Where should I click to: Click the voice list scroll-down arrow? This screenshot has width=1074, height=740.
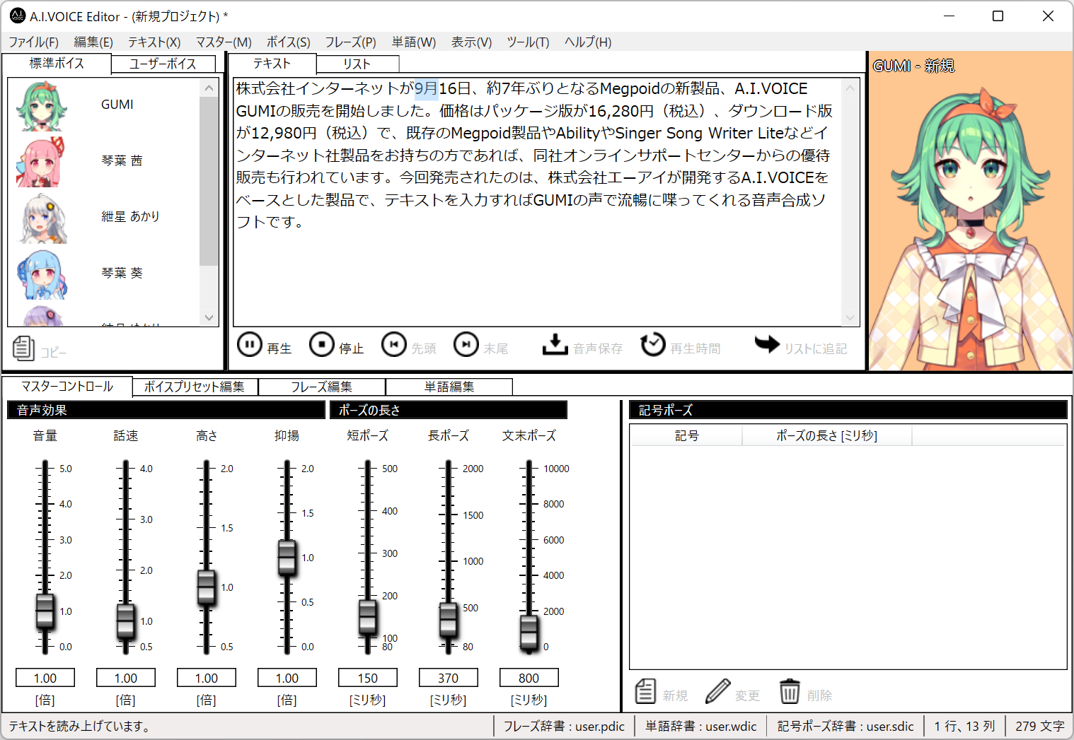pyautogui.click(x=209, y=317)
